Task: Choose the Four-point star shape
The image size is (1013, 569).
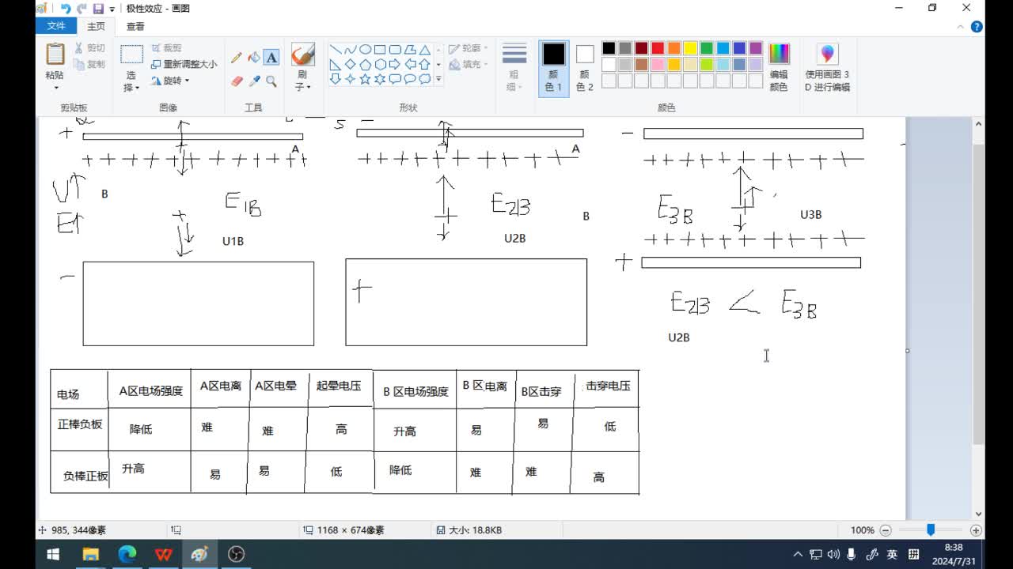Action: coord(350,79)
